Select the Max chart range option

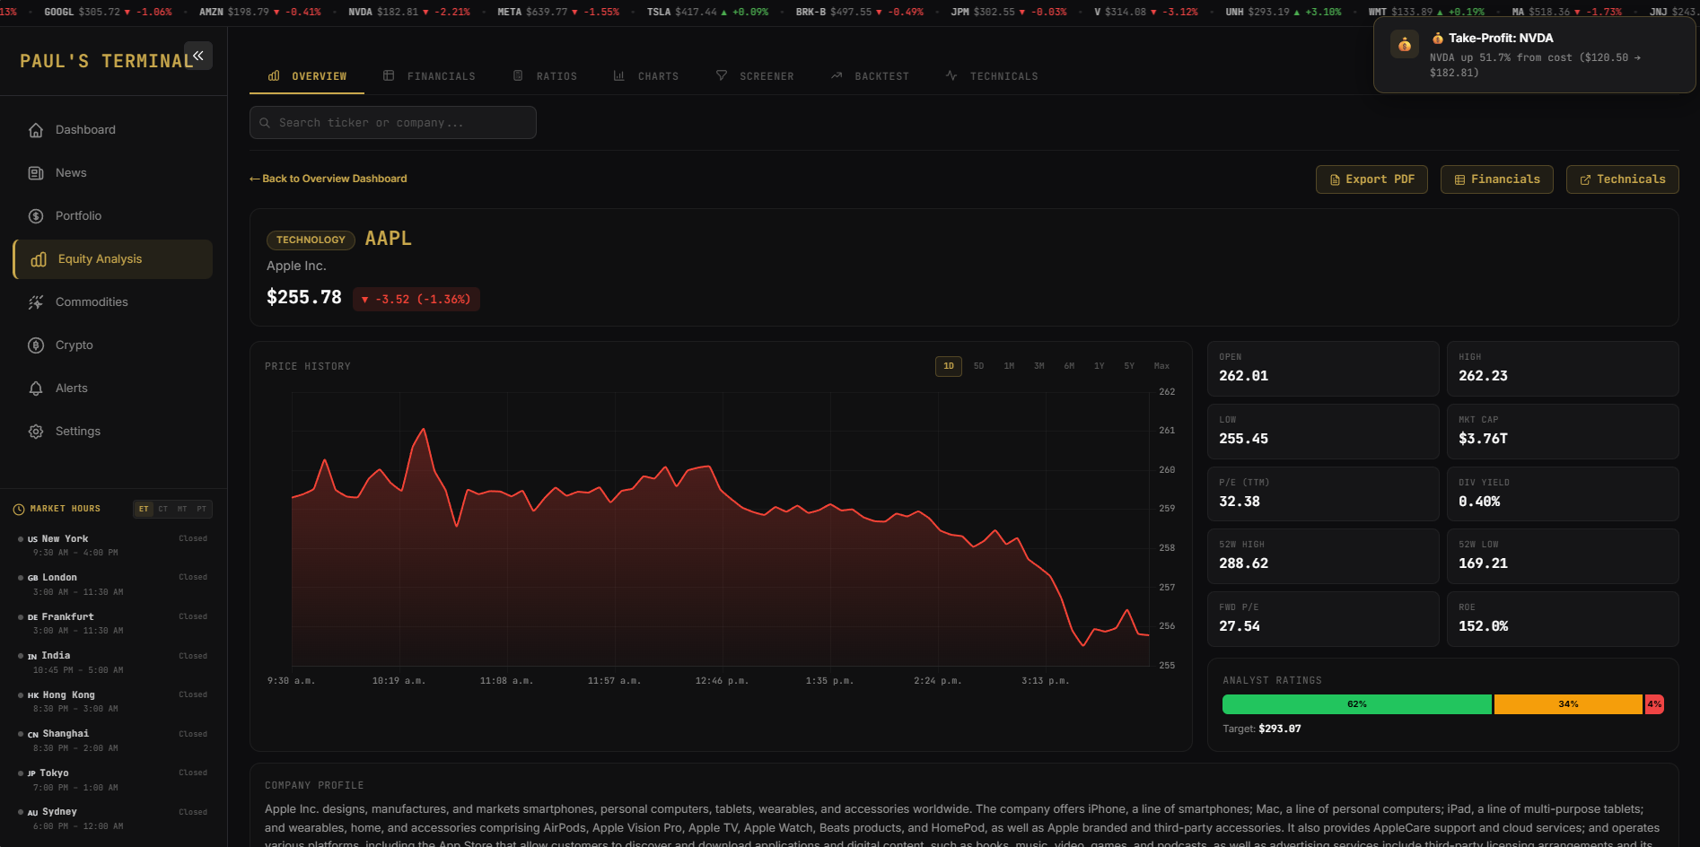click(x=1161, y=366)
